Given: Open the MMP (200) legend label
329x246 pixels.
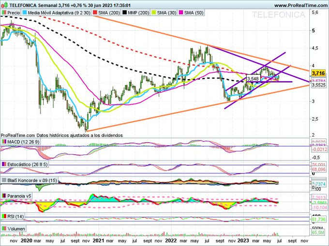Looking at the screenshot, I should [x=138, y=13].
